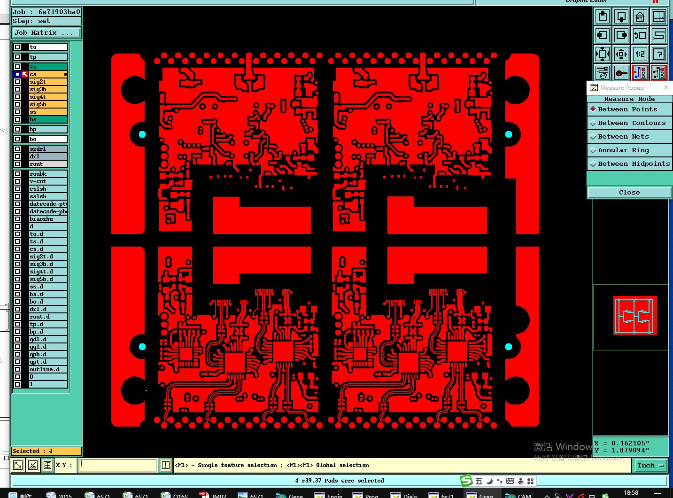Open the Job Matrix button

coord(46,33)
